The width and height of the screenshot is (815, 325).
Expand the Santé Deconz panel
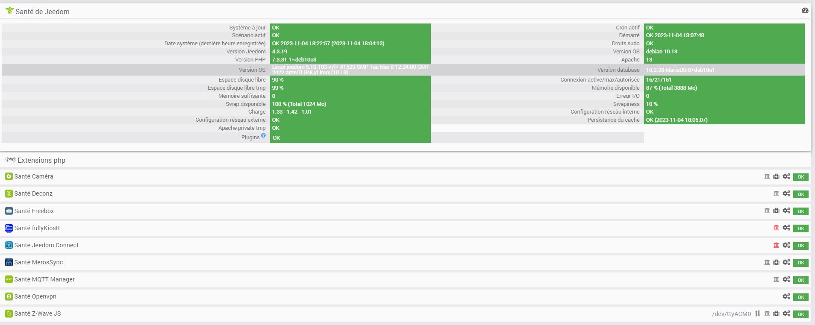pyautogui.click(x=33, y=193)
